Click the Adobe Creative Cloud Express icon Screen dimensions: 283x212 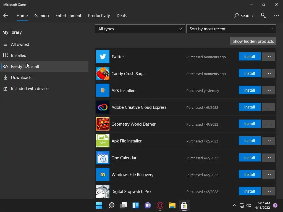click(x=103, y=107)
